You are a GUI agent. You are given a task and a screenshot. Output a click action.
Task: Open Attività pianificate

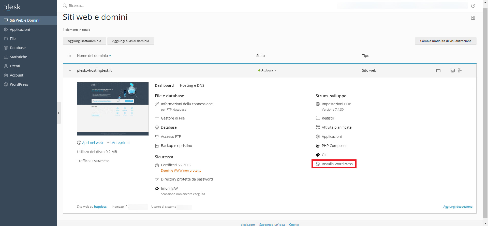click(336, 127)
